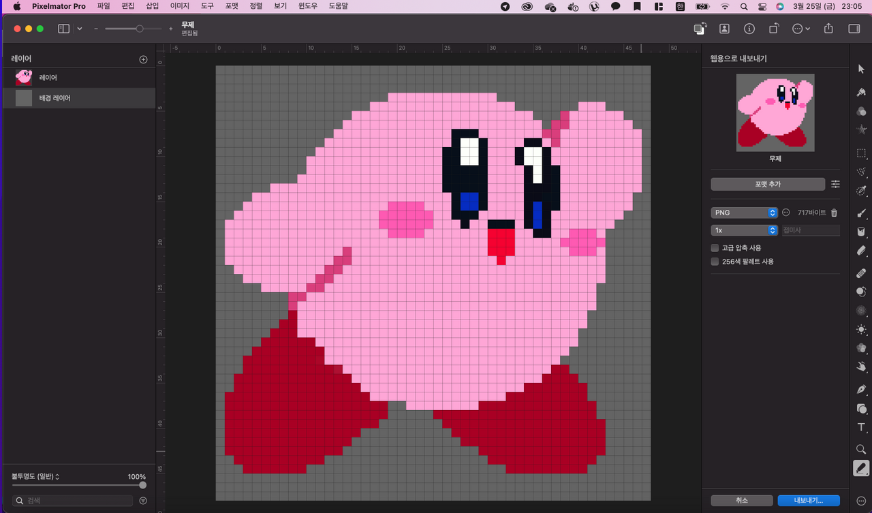The width and height of the screenshot is (872, 513).
Task: Enable the 256색 팔레트 사용 checkbox
Action: pyautogui.click(x=715, y=261)
